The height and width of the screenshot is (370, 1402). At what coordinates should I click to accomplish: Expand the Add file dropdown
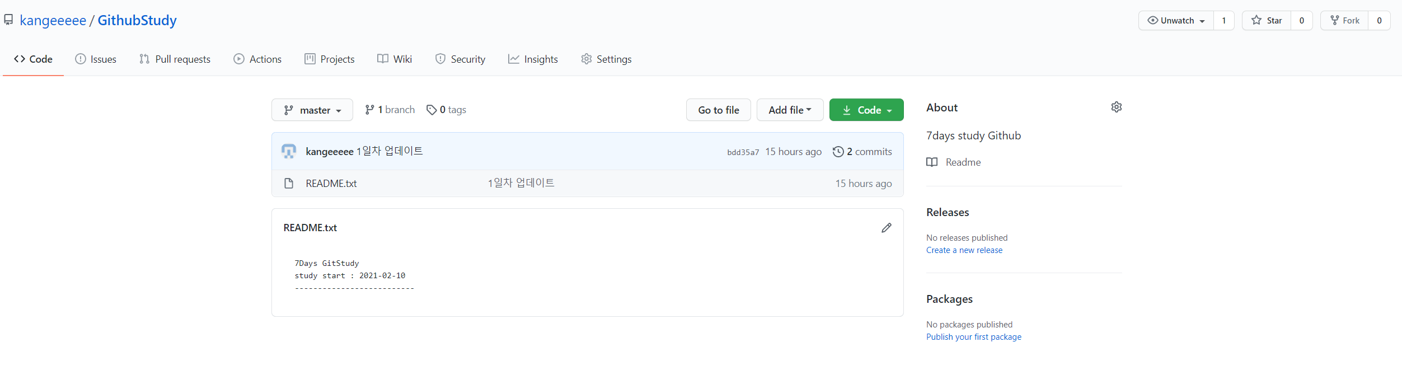790,110
